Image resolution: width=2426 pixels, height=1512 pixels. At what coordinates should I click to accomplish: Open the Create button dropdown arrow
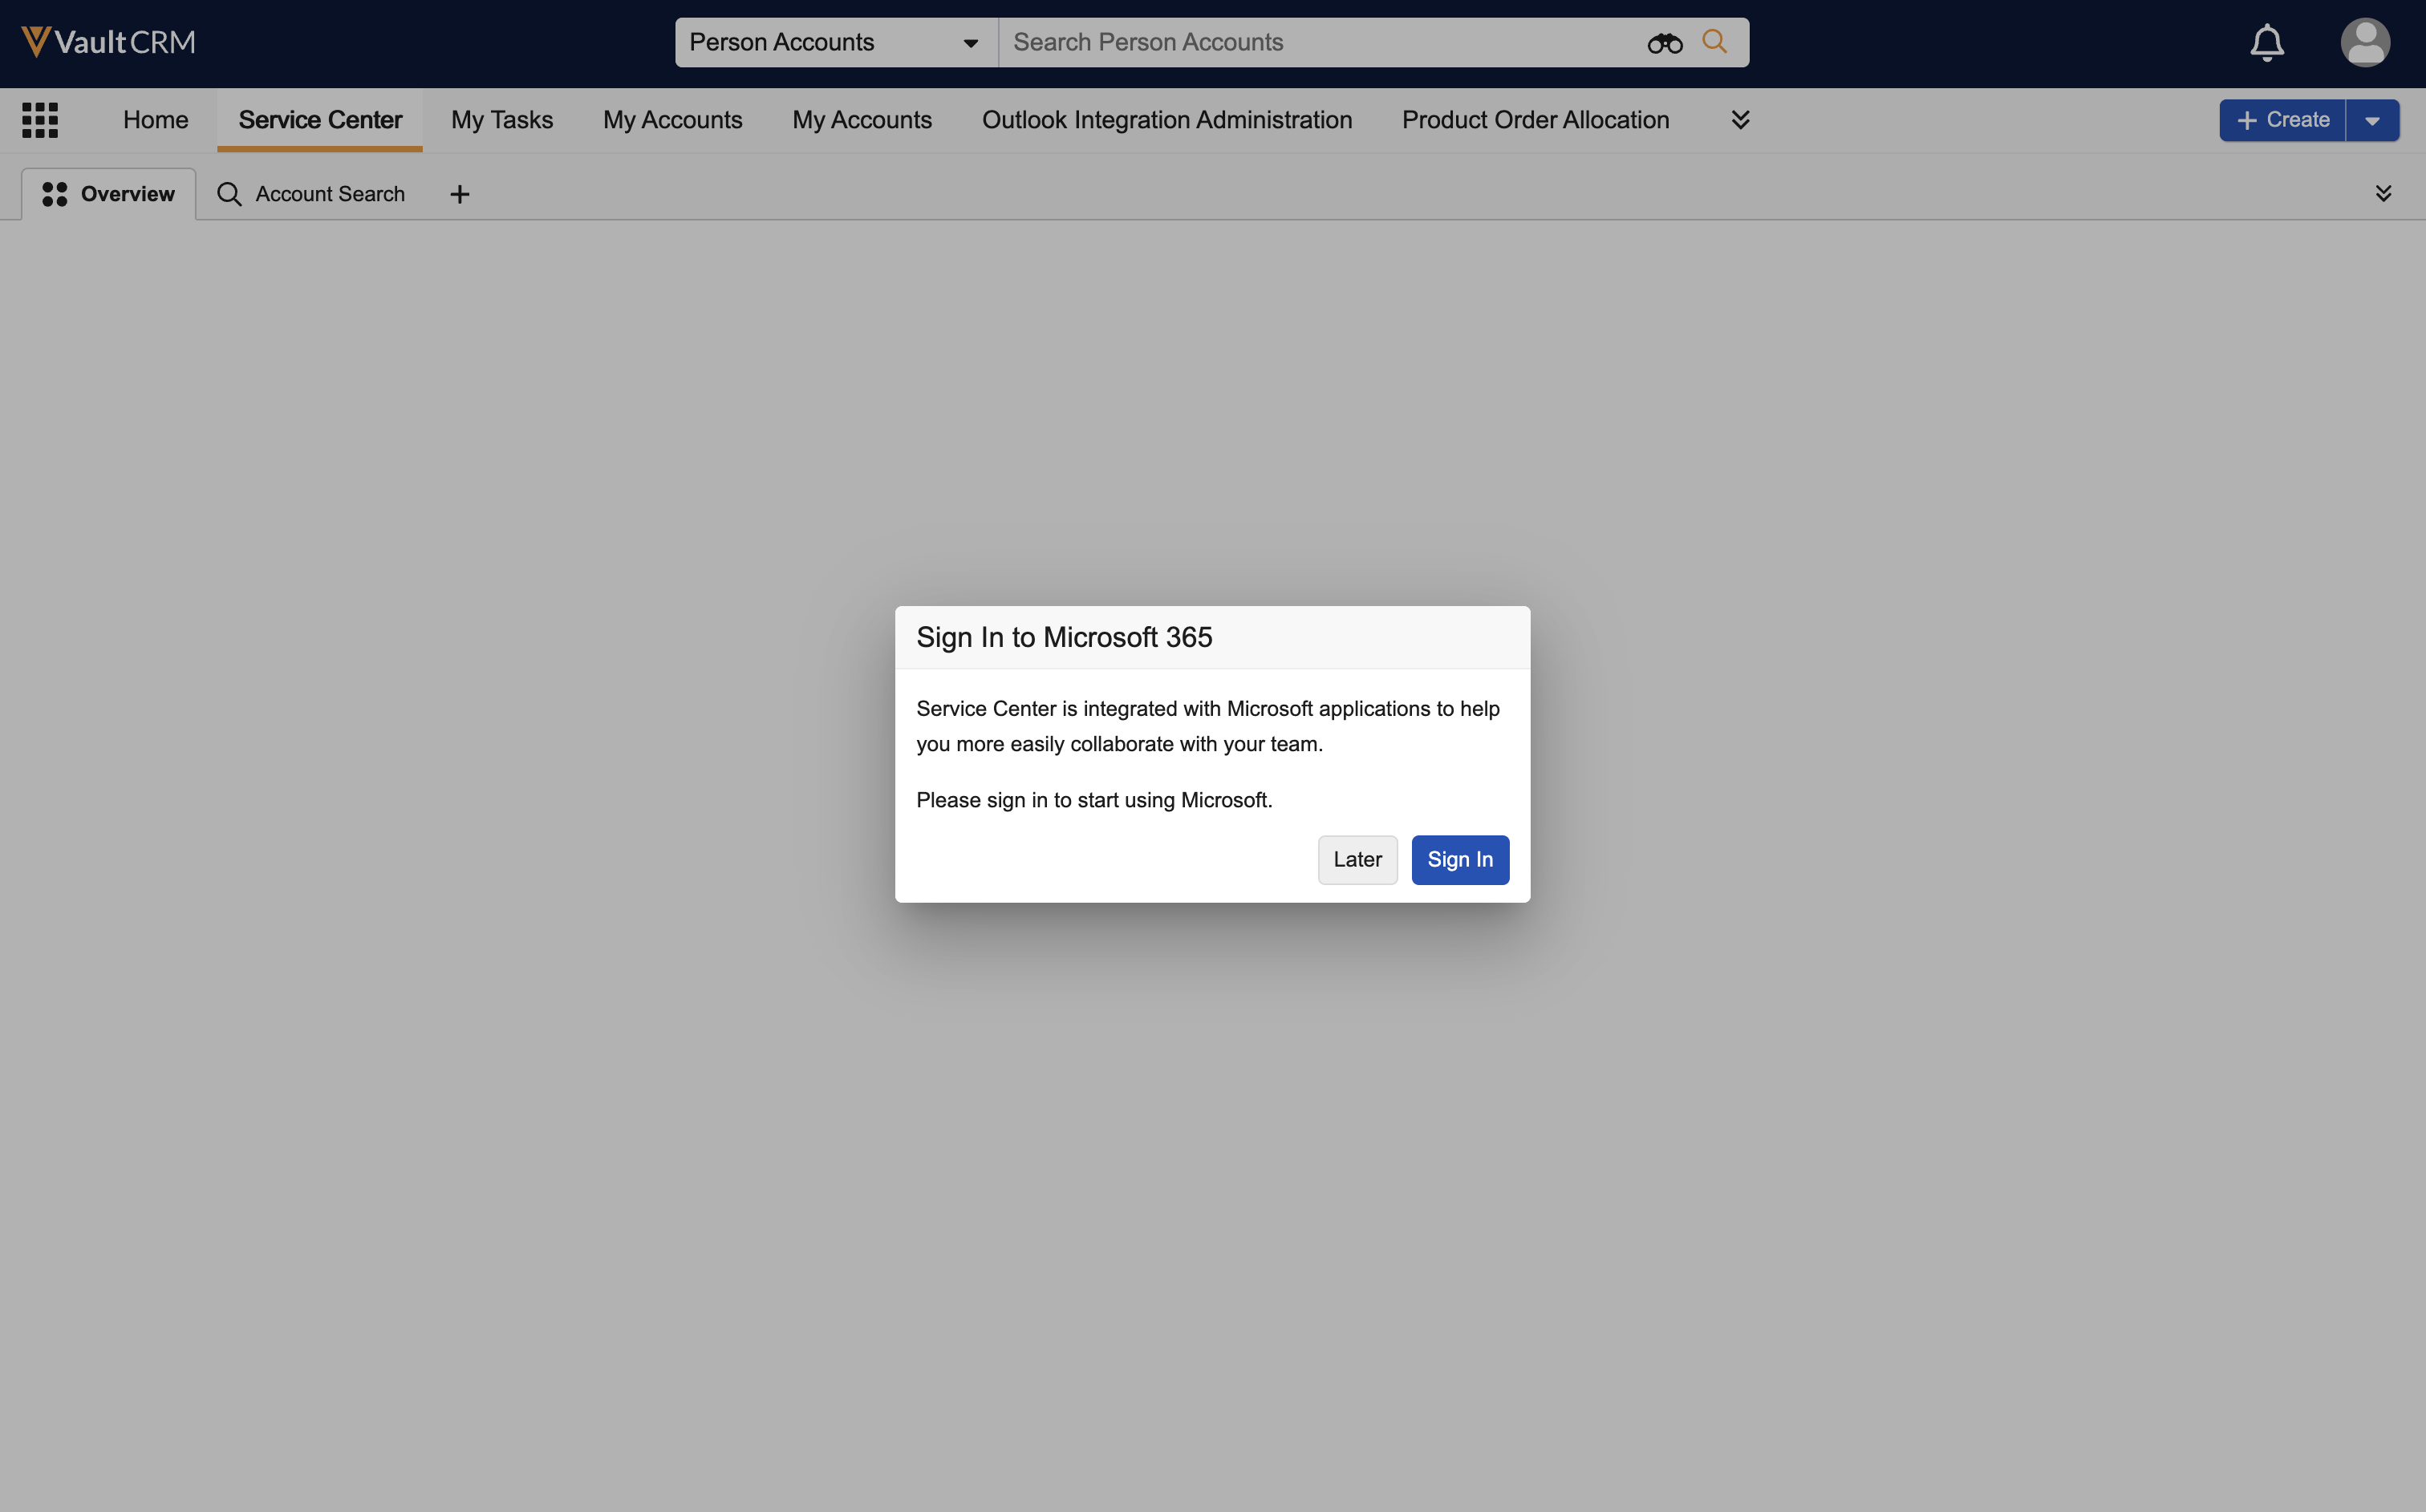click(2372, 120)
